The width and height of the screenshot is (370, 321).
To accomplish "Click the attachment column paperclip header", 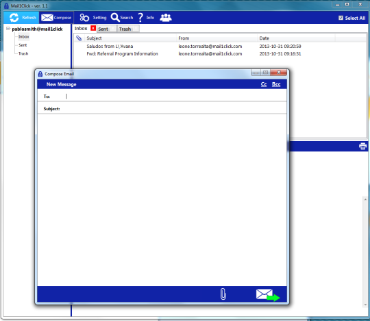I will 79,38.
